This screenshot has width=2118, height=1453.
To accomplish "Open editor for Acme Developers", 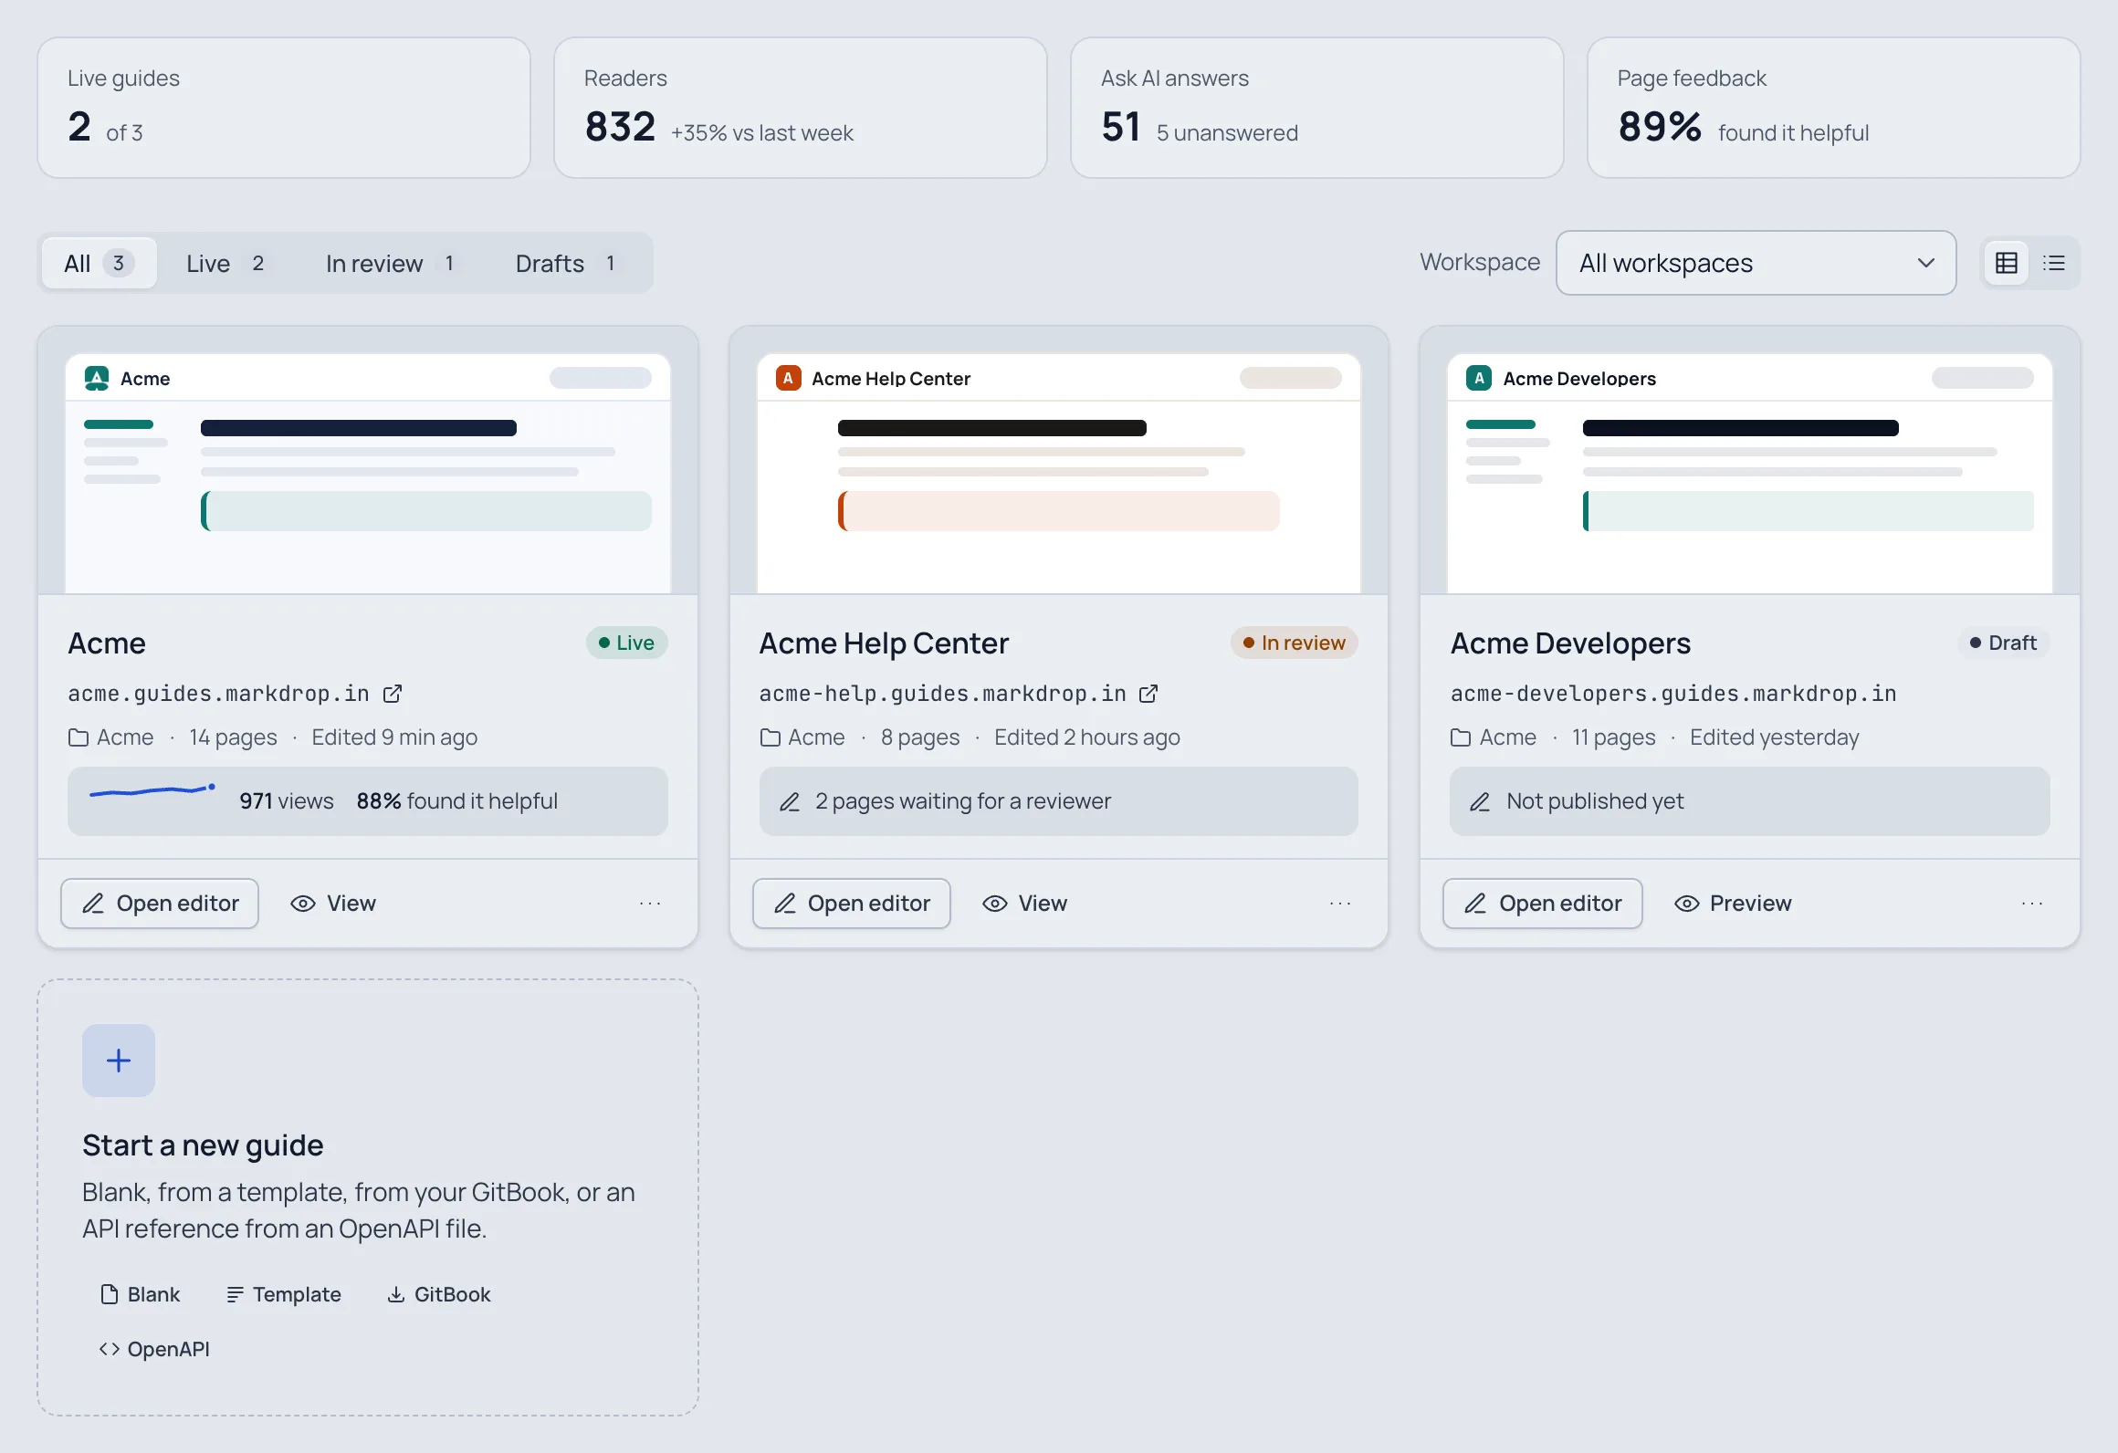I will point(1543,904).
